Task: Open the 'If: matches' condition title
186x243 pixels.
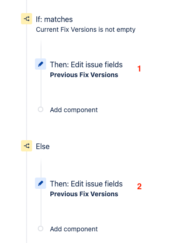Action: pyautogui.click(x=54, y=20)
